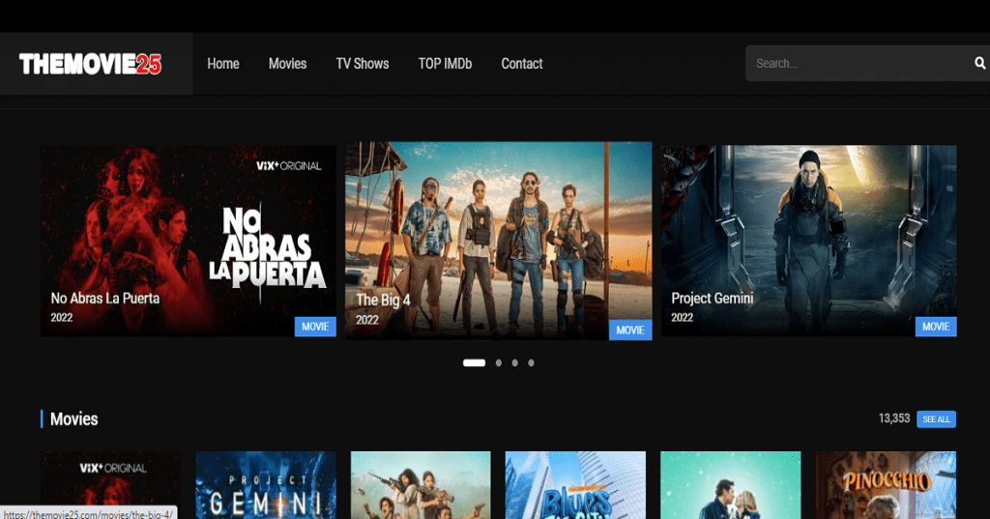This screenshot has width=990, height=519.
Task: Click The Big 4 title text
Action: [383, 300]
